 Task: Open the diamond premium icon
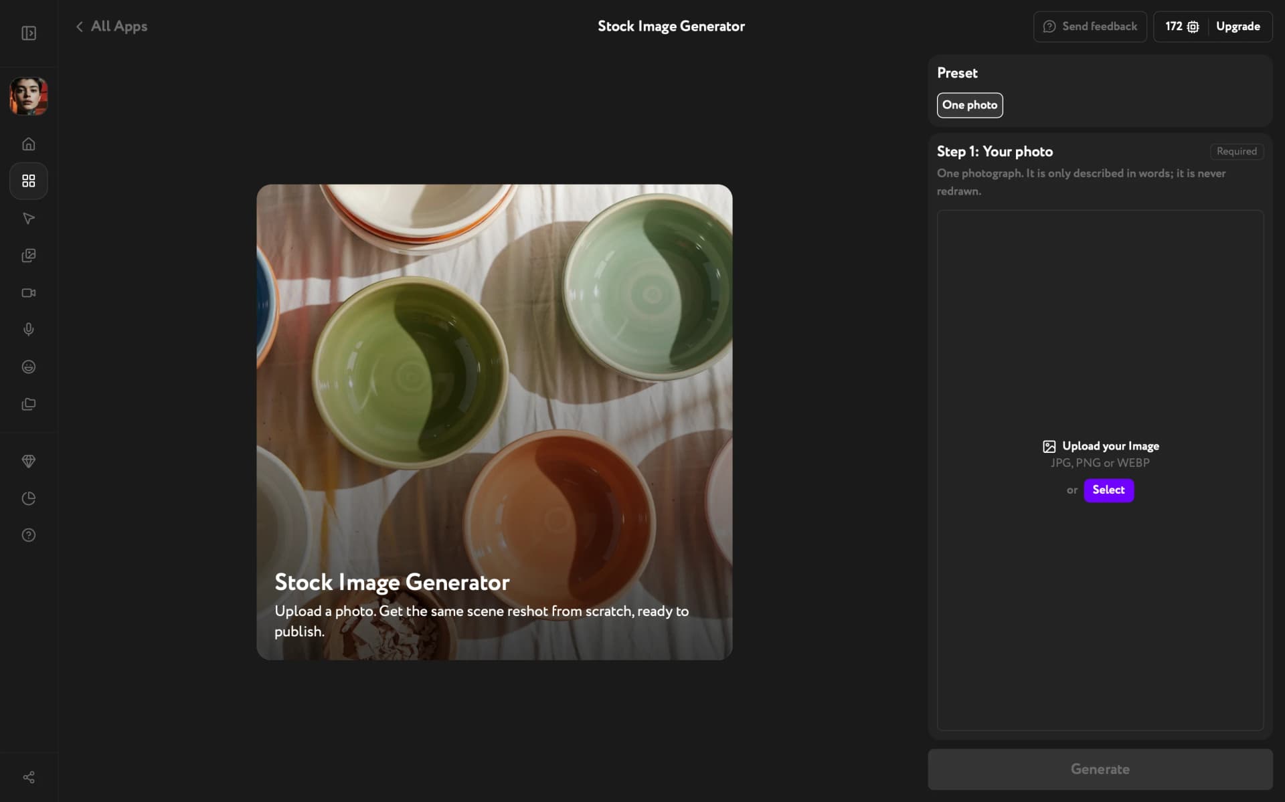coord(29,461)
